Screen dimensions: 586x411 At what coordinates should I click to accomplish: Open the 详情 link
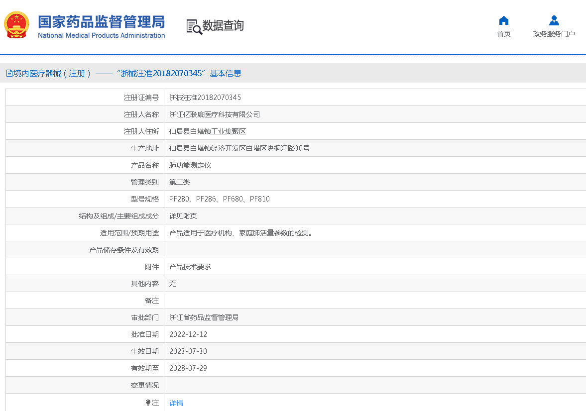click(x=176, y=403)
